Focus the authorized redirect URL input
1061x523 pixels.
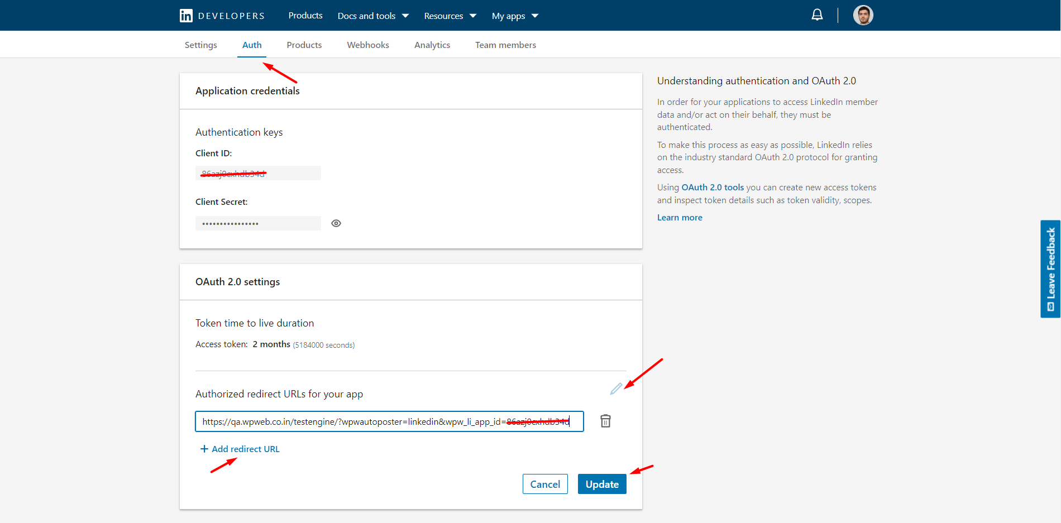(389, 421)
